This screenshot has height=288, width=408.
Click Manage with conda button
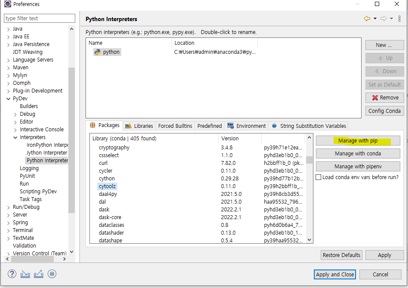(358, 154)
